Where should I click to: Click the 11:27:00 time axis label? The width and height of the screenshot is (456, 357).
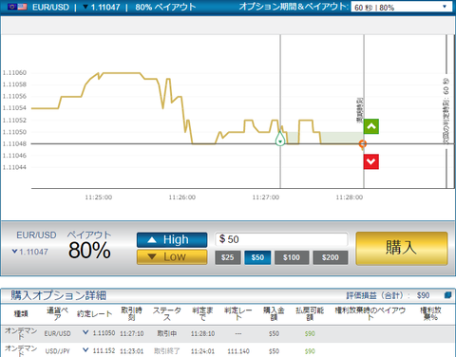(x=266, y=197)
